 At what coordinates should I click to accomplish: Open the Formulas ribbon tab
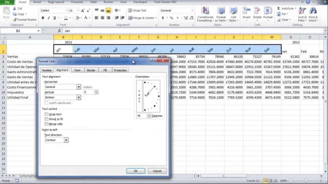pos(77,2)
